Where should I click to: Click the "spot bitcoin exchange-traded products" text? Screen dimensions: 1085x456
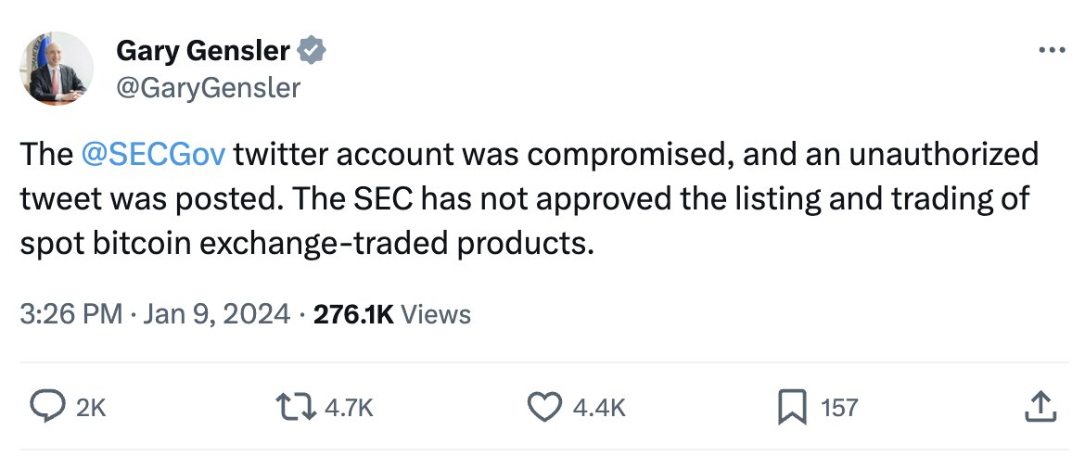click(306, 245)
